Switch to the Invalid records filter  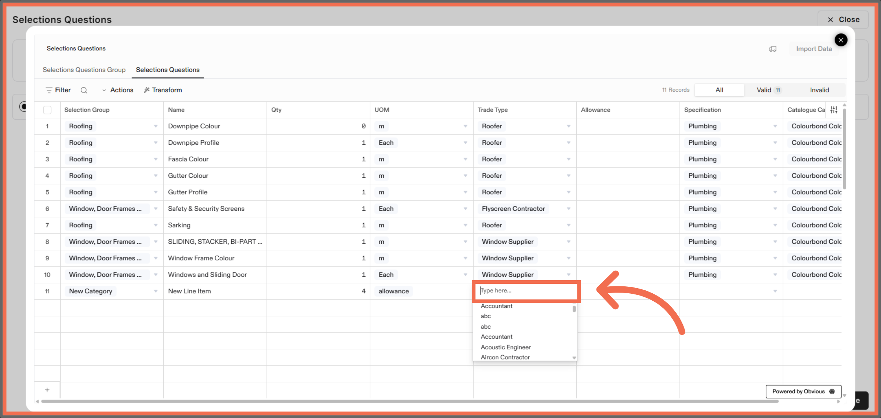[x=819, y=90]
